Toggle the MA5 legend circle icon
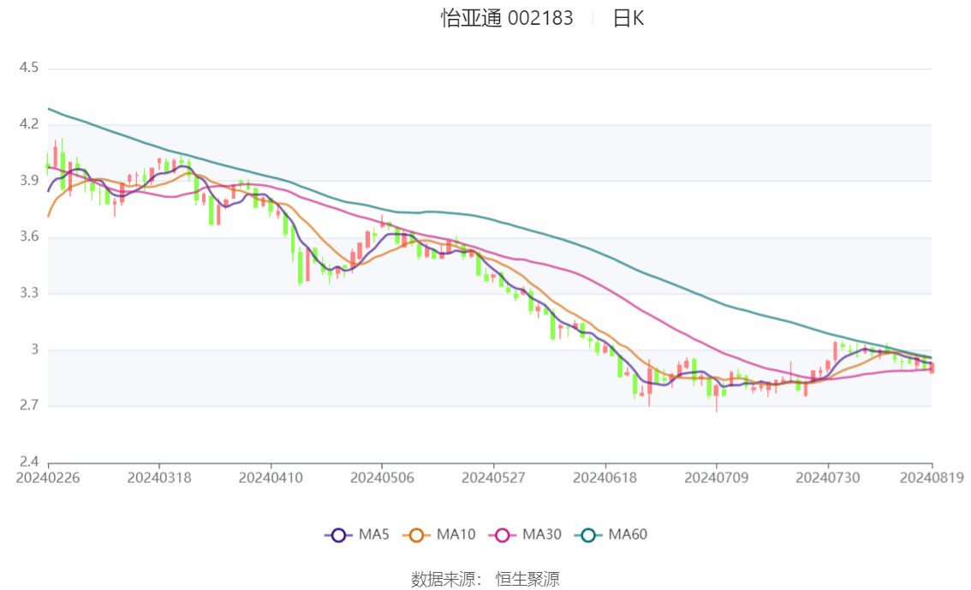The width and height of the screenshot is (971, 590). click(338, 535)
